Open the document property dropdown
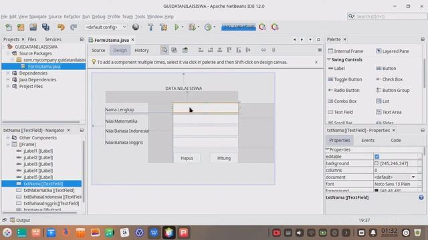This screenshot has width=428, height=240. click(x=413, y=177)
